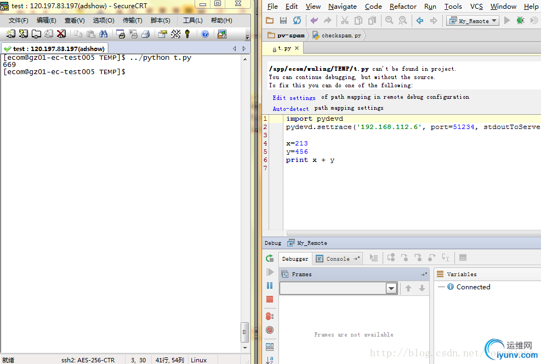Click SecureCRT Find binoculars icon

coord(103,34)
